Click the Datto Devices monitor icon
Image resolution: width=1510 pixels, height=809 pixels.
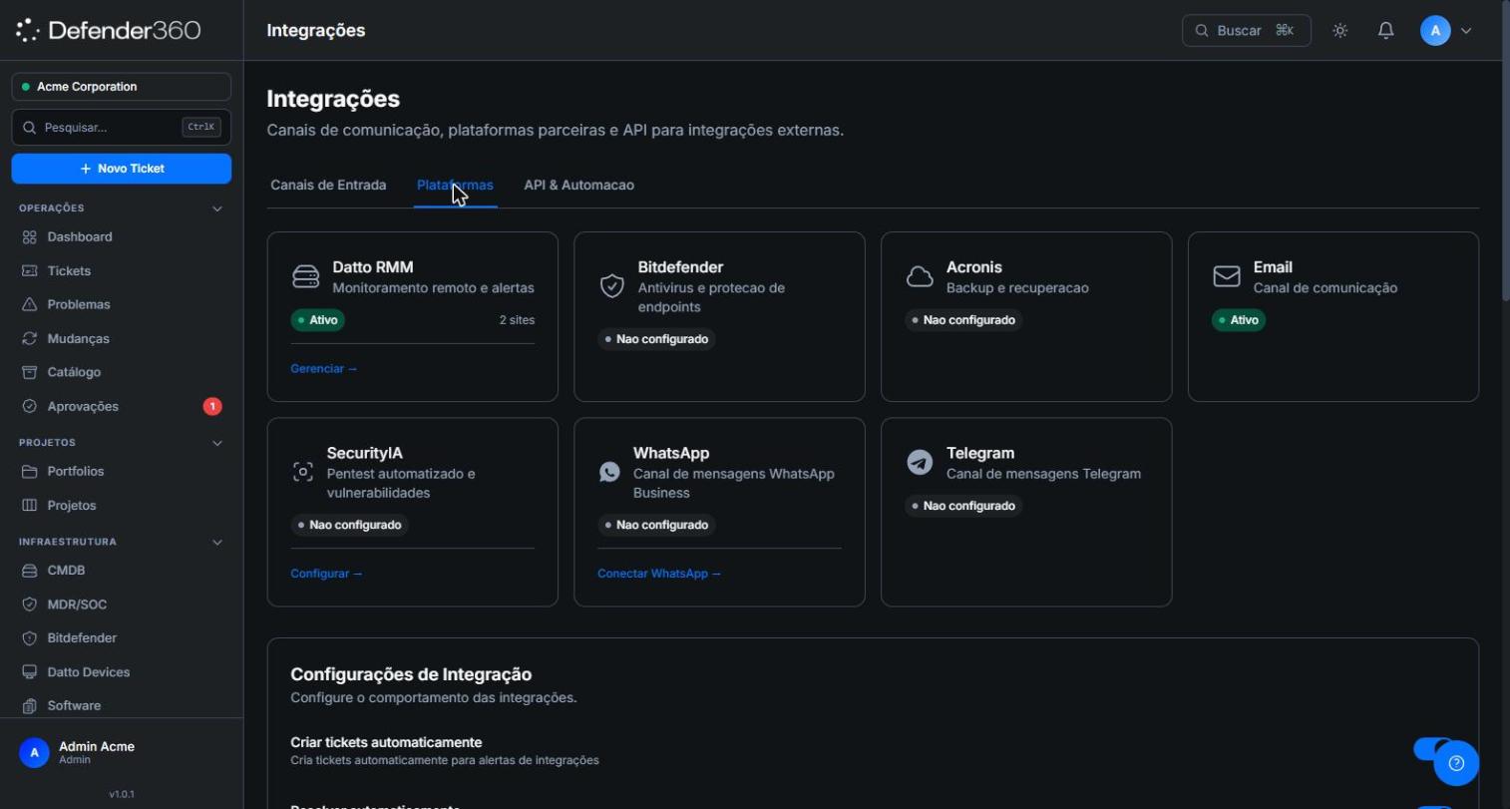(x=30, y=672)
